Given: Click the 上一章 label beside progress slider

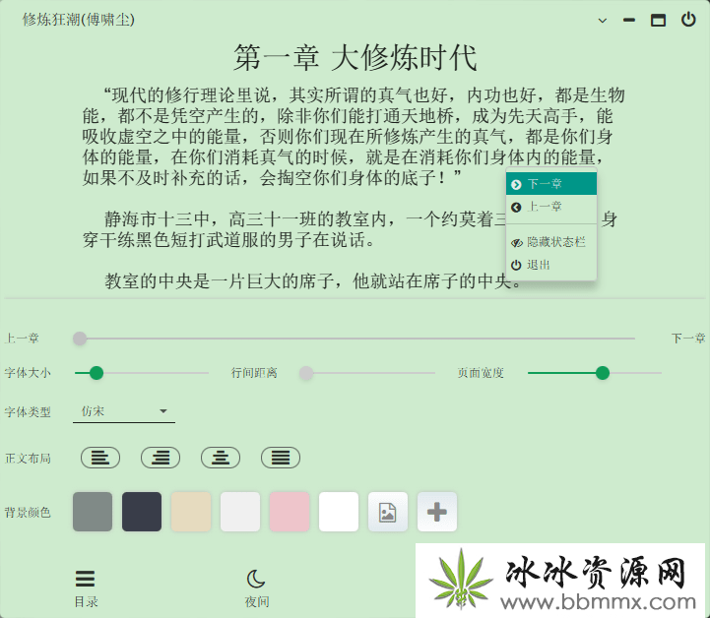Looking at the screenshot, I should (22, 338).
